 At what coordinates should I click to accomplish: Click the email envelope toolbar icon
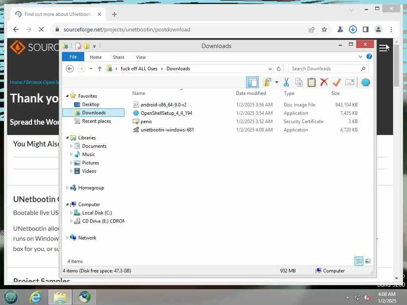point(350,83)
